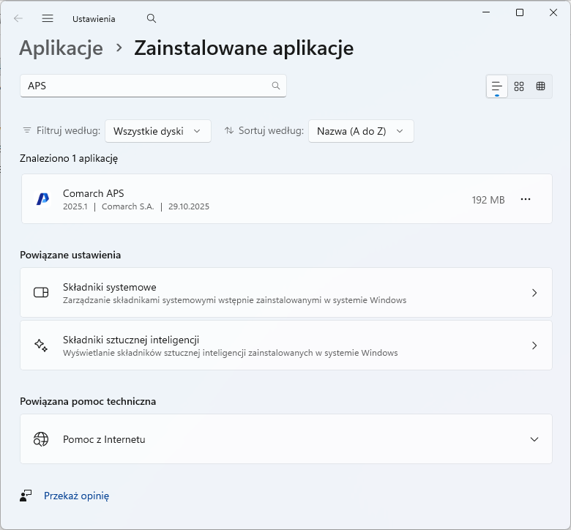This screenshot has width=571, height=530.
Task: Minimize the Ustawienia window
Action: pyautogui.click(x=486, y=12)
